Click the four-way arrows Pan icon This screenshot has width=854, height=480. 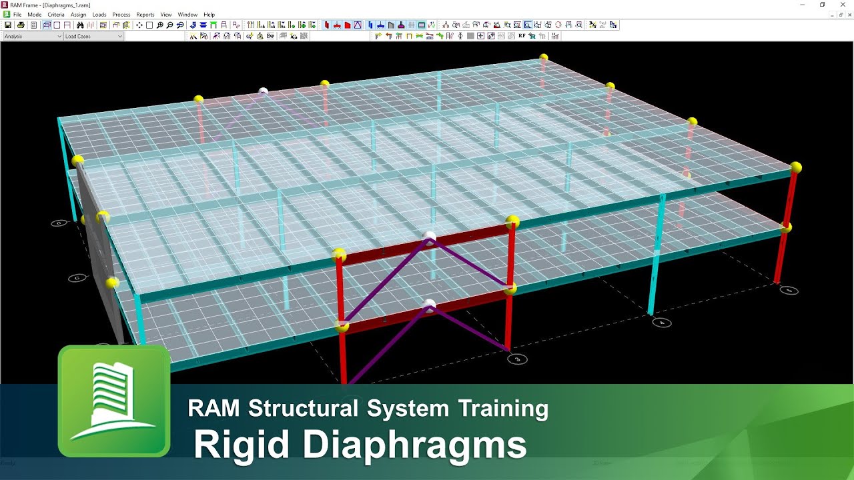click(139, 25)
